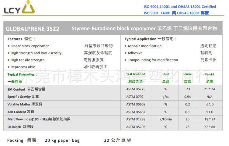This screenshot has height=146, width=229.
Task: Select 'Di-iblock 双嵌段' row label
Action: point(20,127)
